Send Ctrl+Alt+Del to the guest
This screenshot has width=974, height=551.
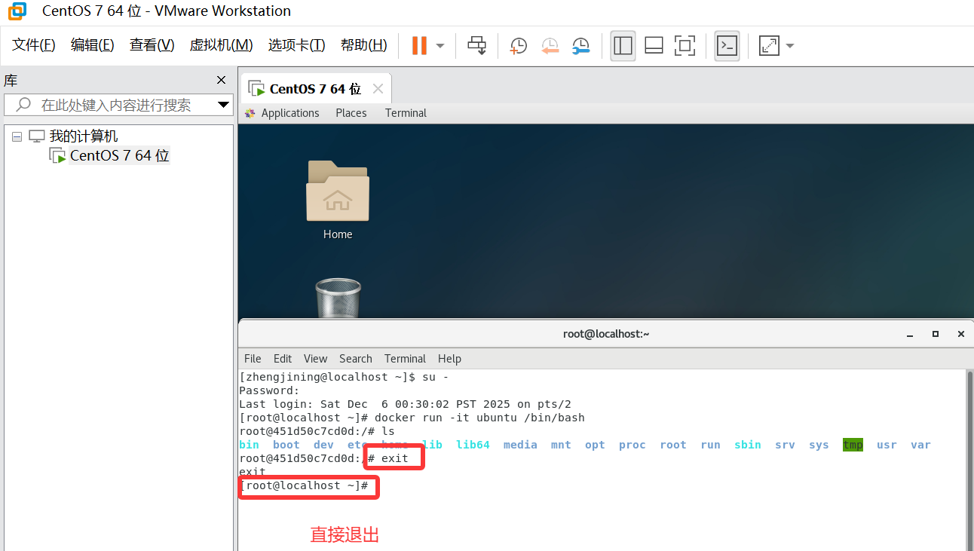(x=476, y=45)
